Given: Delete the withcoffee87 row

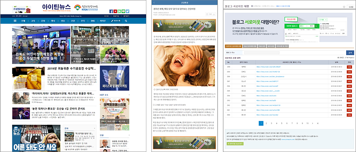Looking at the screenshot, I should (x=349, y=67).
